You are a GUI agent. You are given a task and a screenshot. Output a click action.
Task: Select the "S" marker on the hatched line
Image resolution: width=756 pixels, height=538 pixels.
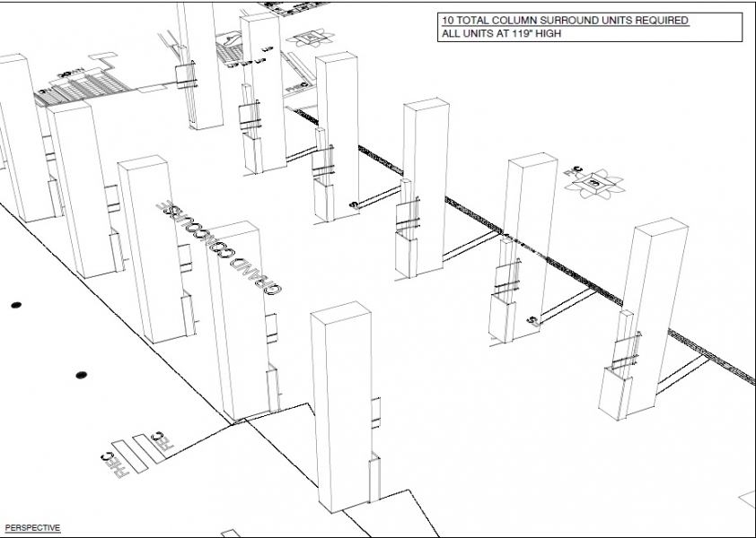(x=532, y=320)
